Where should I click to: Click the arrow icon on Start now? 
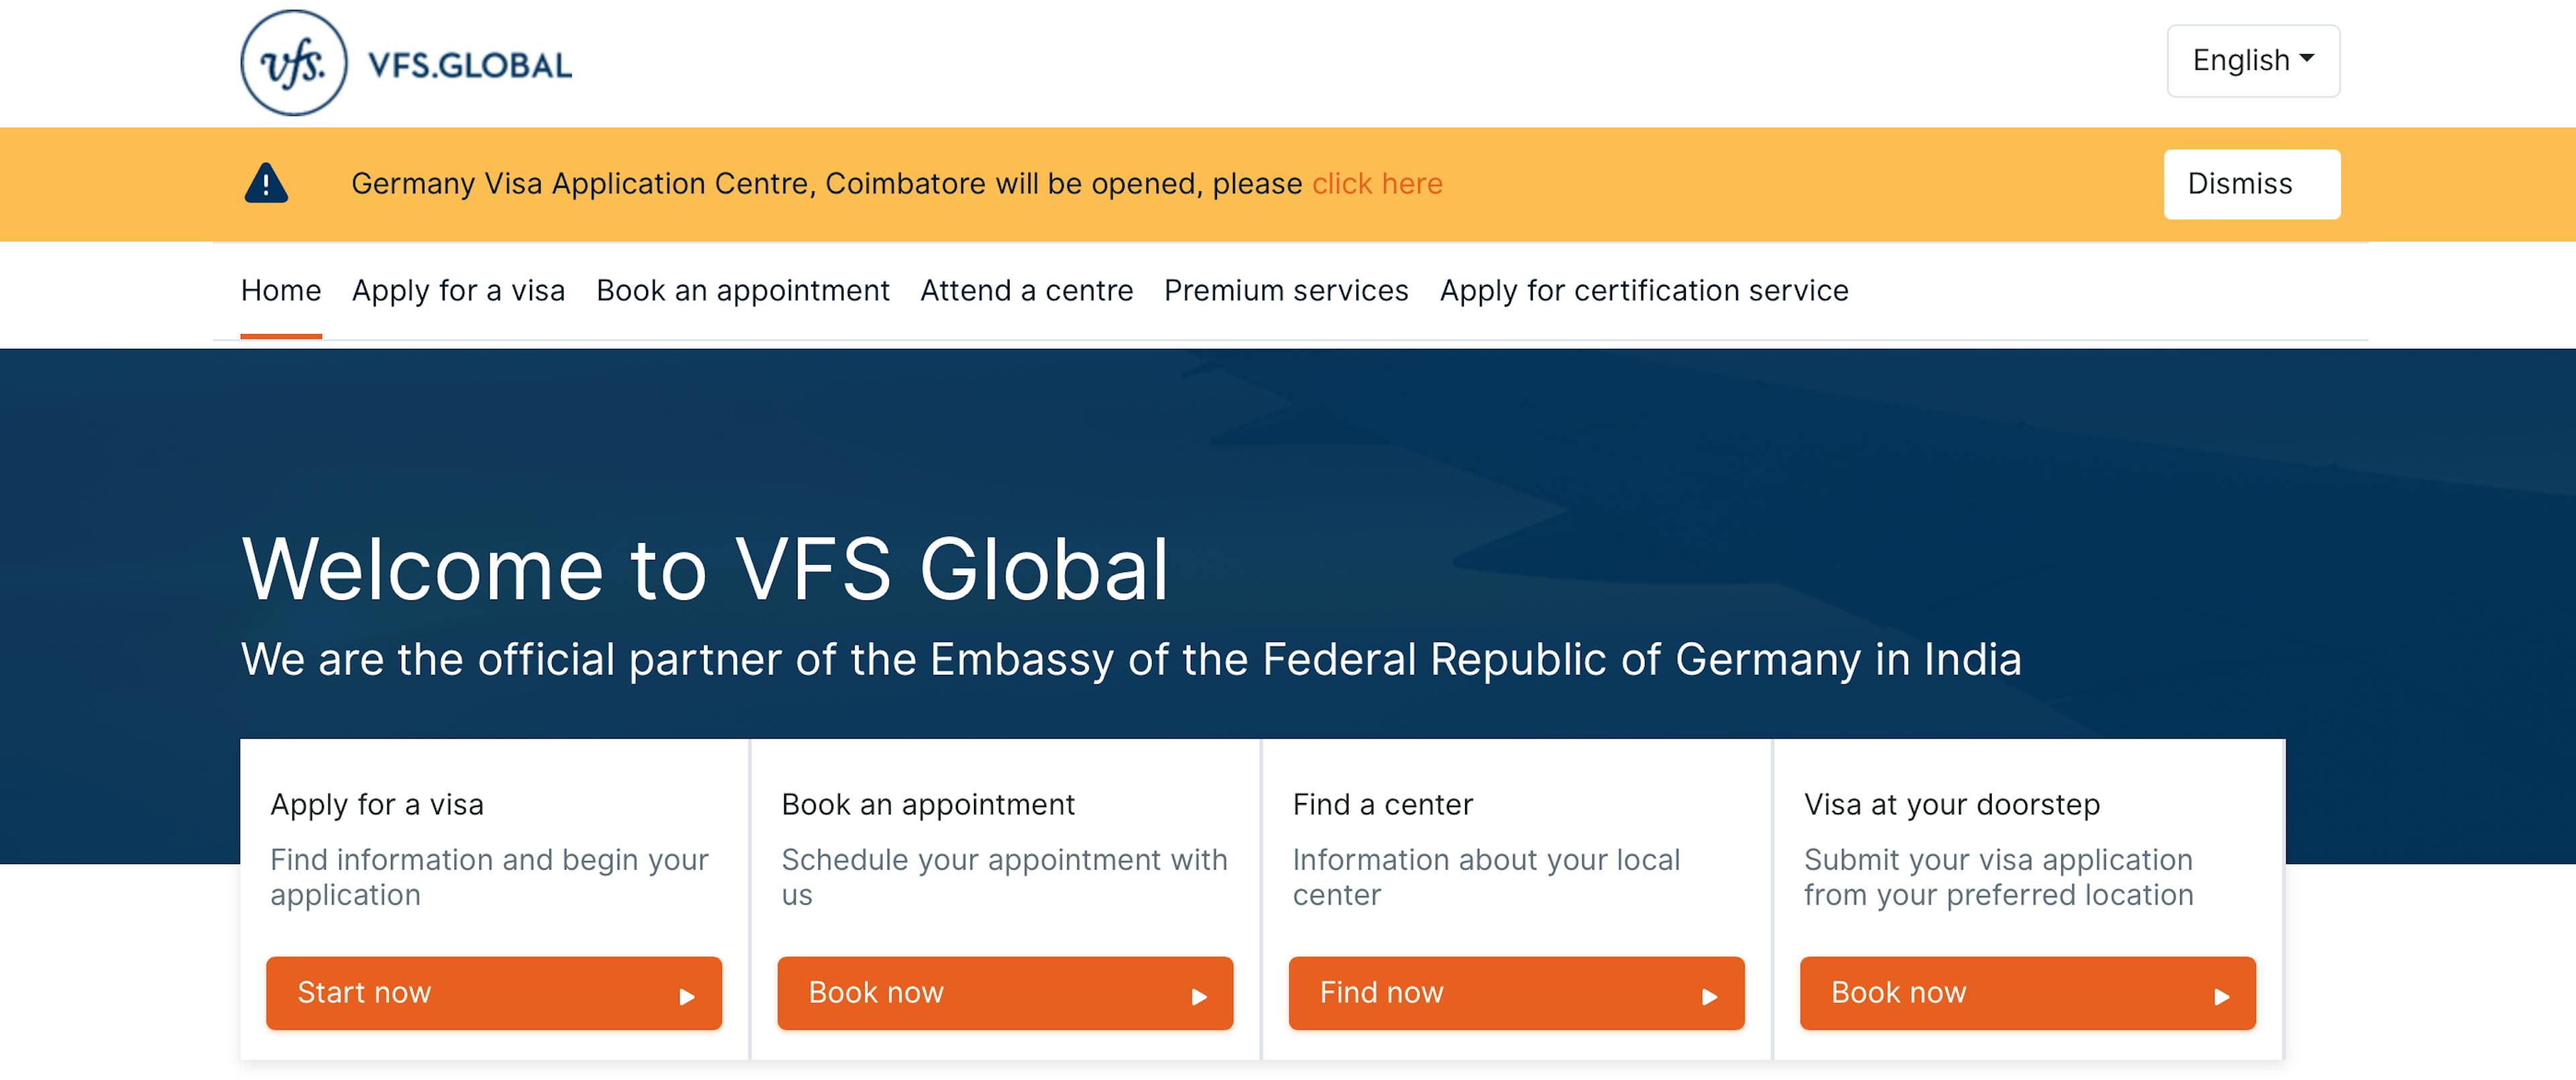(x=687, y=996)
